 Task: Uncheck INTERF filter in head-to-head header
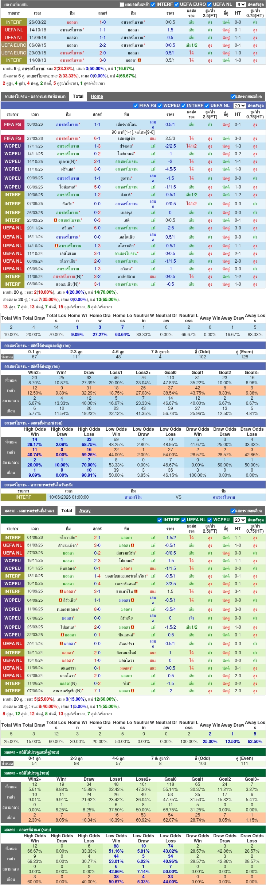[x=153, y=4]
